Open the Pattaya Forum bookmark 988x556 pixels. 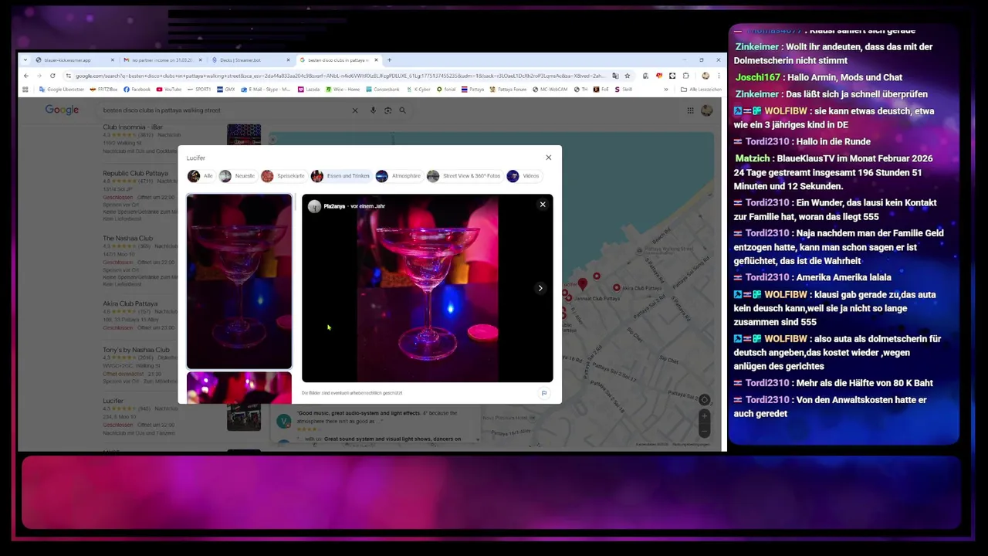click(508, 90)
